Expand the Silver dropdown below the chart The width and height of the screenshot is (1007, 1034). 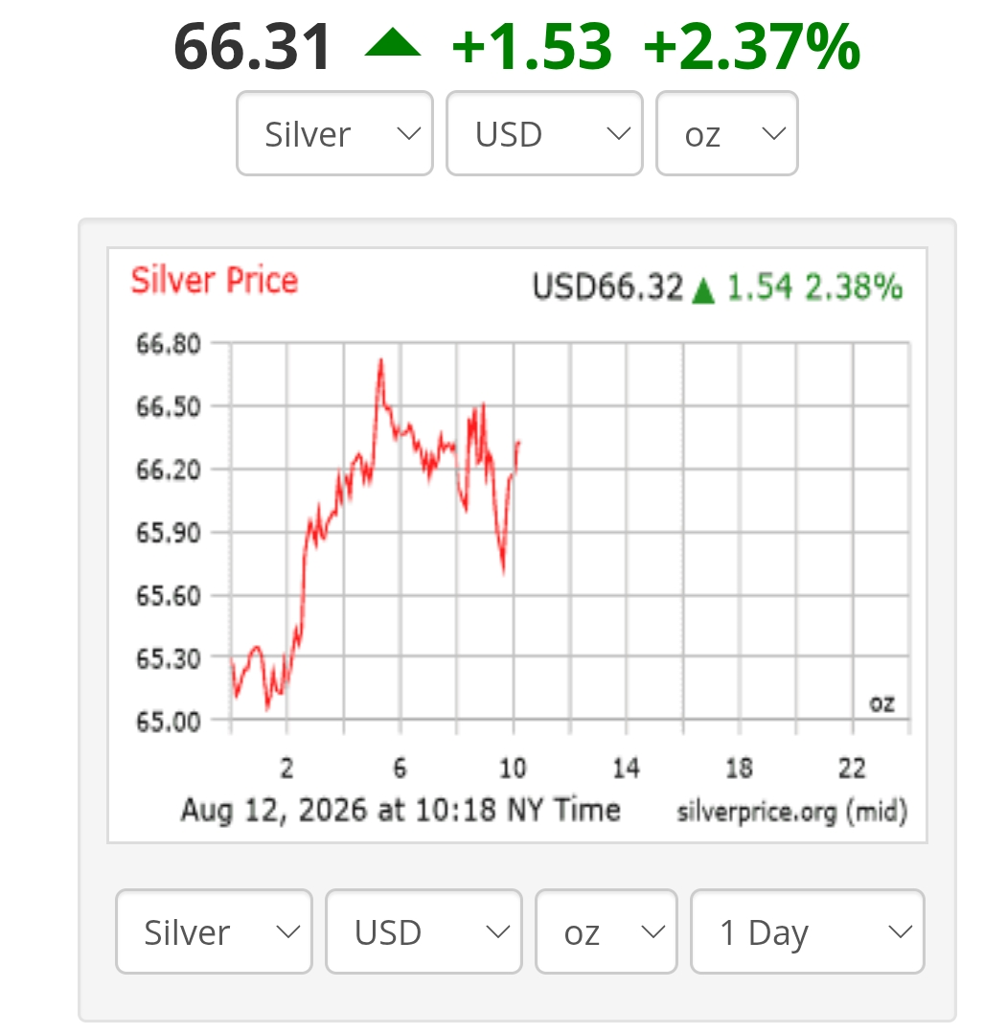click(214, 931)
